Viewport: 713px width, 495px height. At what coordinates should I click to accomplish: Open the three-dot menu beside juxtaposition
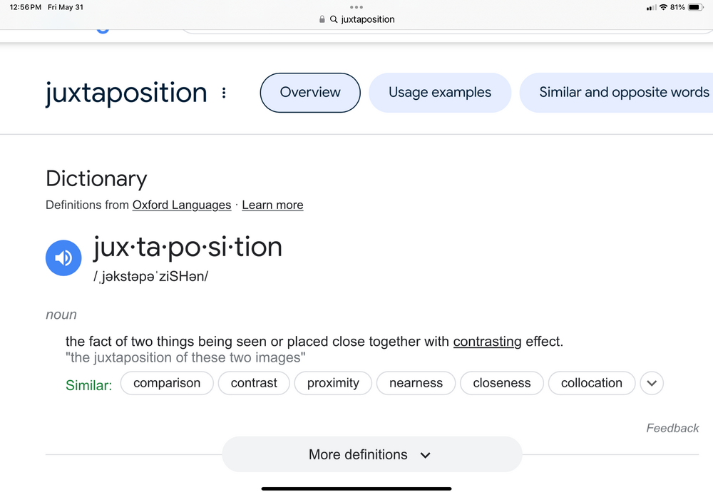224,93
